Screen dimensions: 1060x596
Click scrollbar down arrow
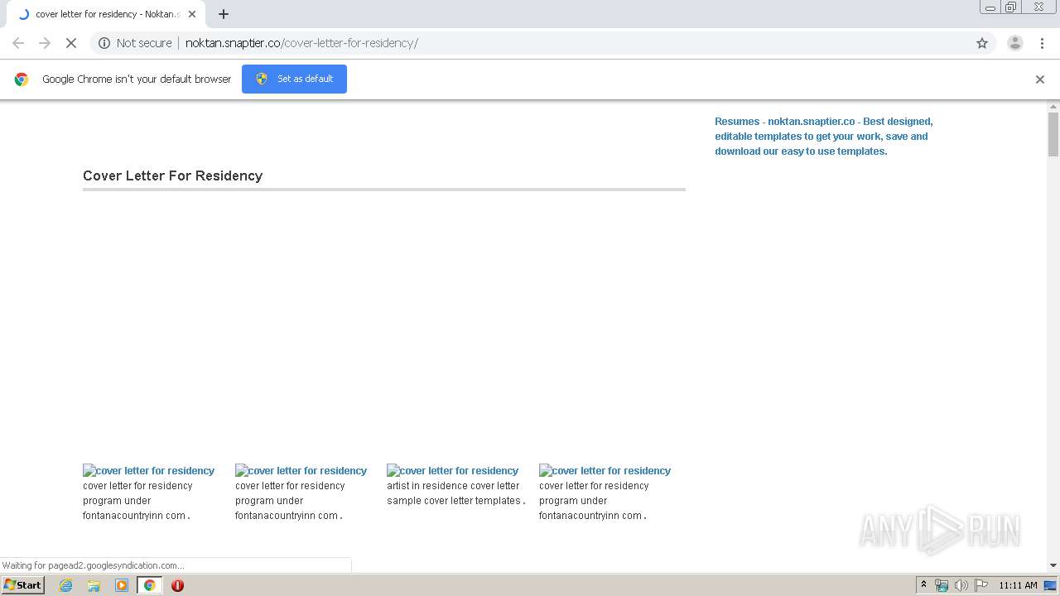[1053, 565]
